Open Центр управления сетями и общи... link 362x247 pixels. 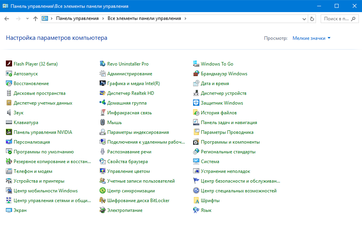52,200
